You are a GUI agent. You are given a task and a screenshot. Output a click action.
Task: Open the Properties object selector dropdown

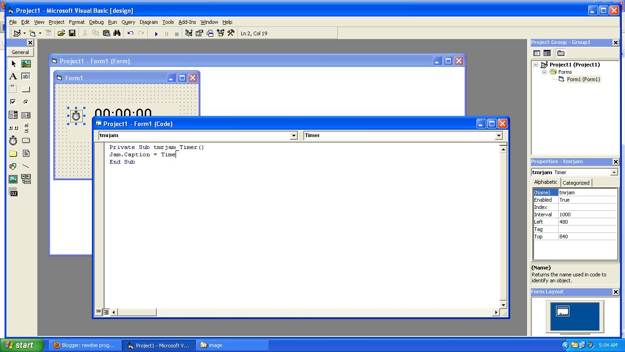614,172
